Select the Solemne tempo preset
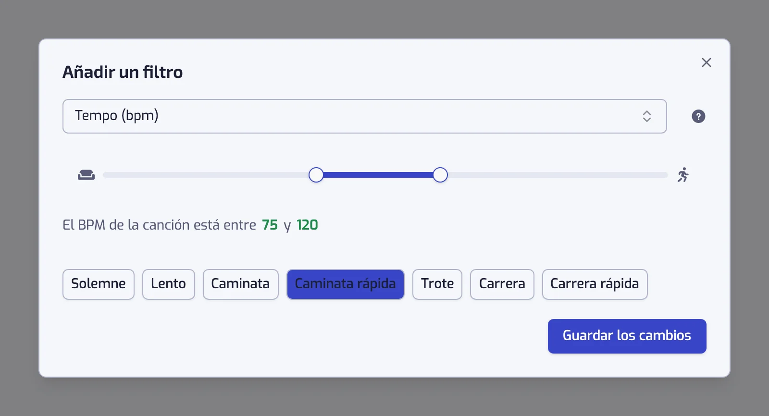This screenshot has height=416, width=769. (99, 284)
